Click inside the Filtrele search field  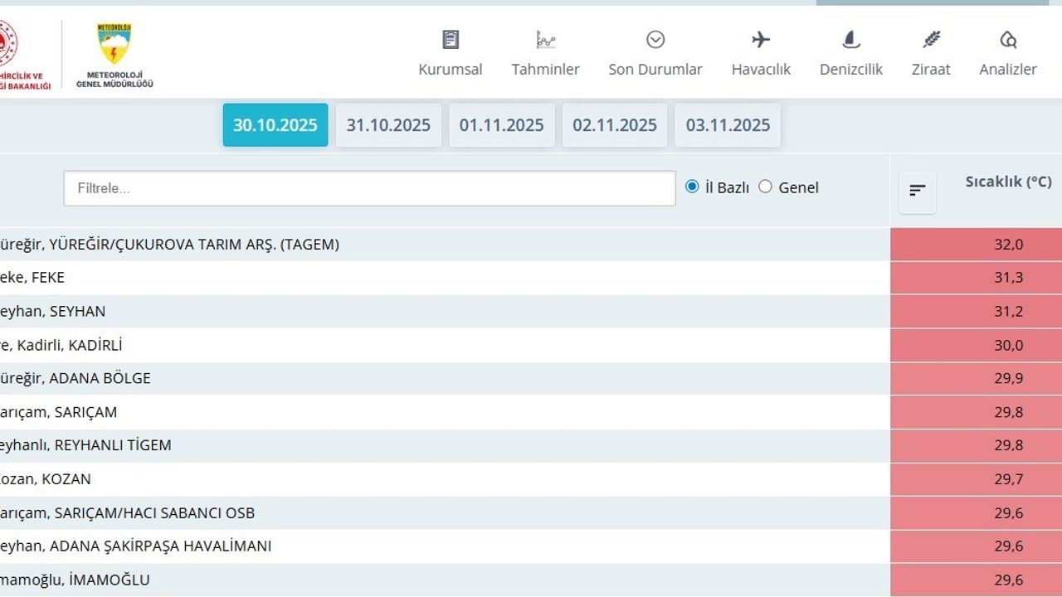click(369, 188)
